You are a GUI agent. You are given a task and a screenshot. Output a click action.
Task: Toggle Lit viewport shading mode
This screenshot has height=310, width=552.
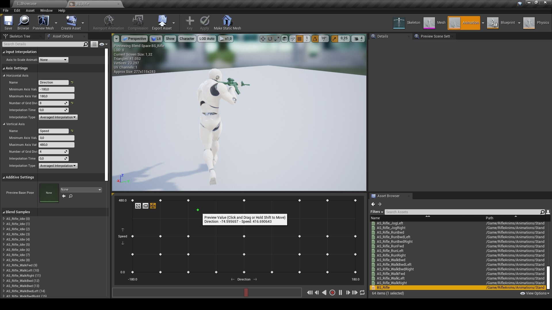[156, 38]
